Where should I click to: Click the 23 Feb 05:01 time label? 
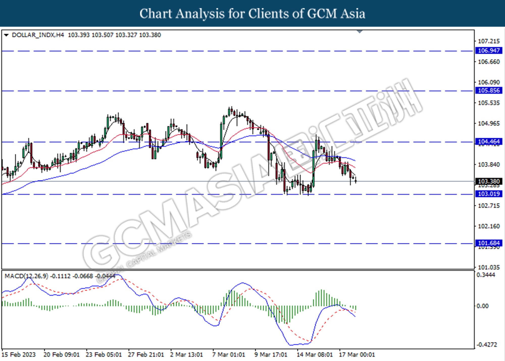[x=104, y=354]
